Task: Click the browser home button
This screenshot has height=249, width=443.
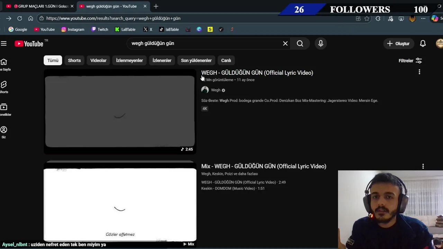Action: 30,18
